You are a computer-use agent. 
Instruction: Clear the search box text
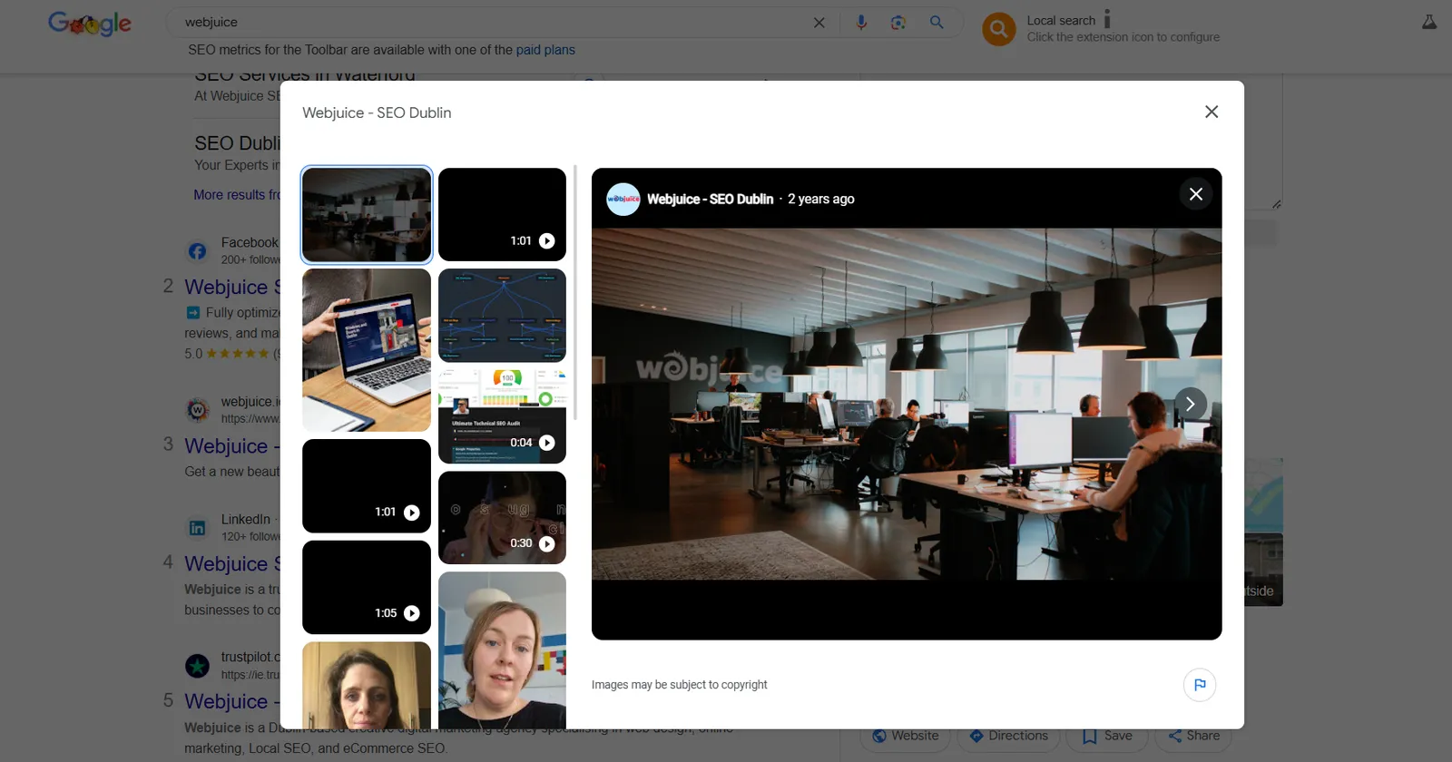[x=819, y=23]
